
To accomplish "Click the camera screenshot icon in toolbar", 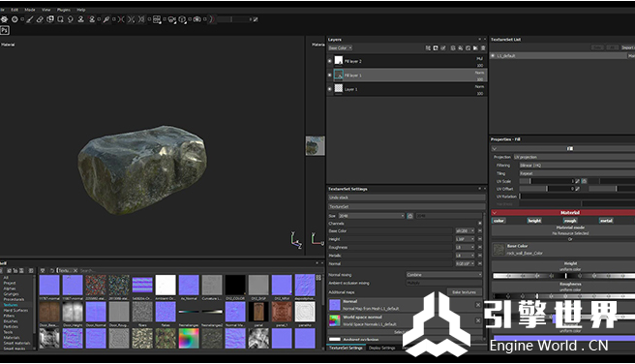I will 197,19.
